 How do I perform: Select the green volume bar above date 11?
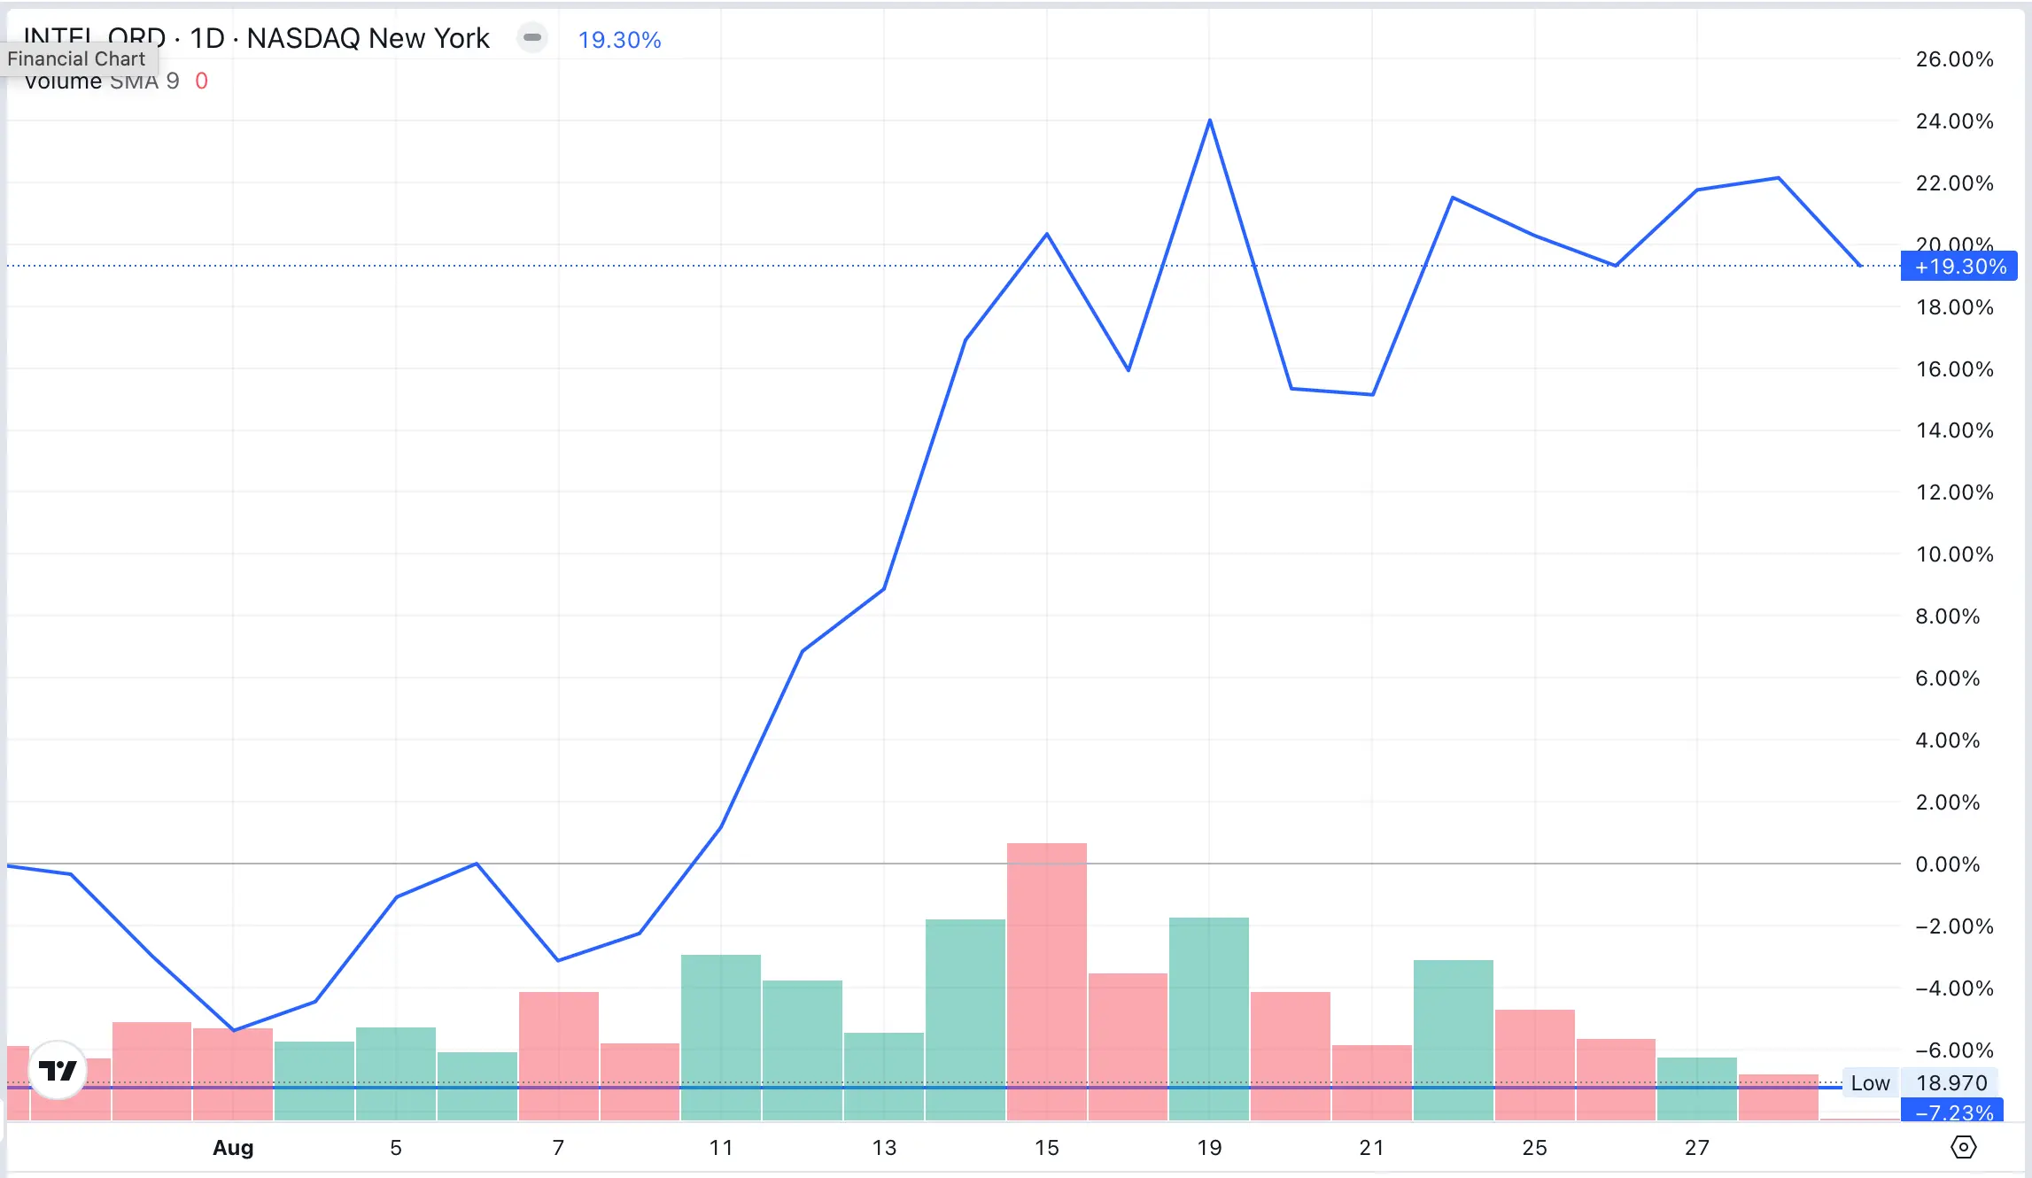[x=721, y=1037]
